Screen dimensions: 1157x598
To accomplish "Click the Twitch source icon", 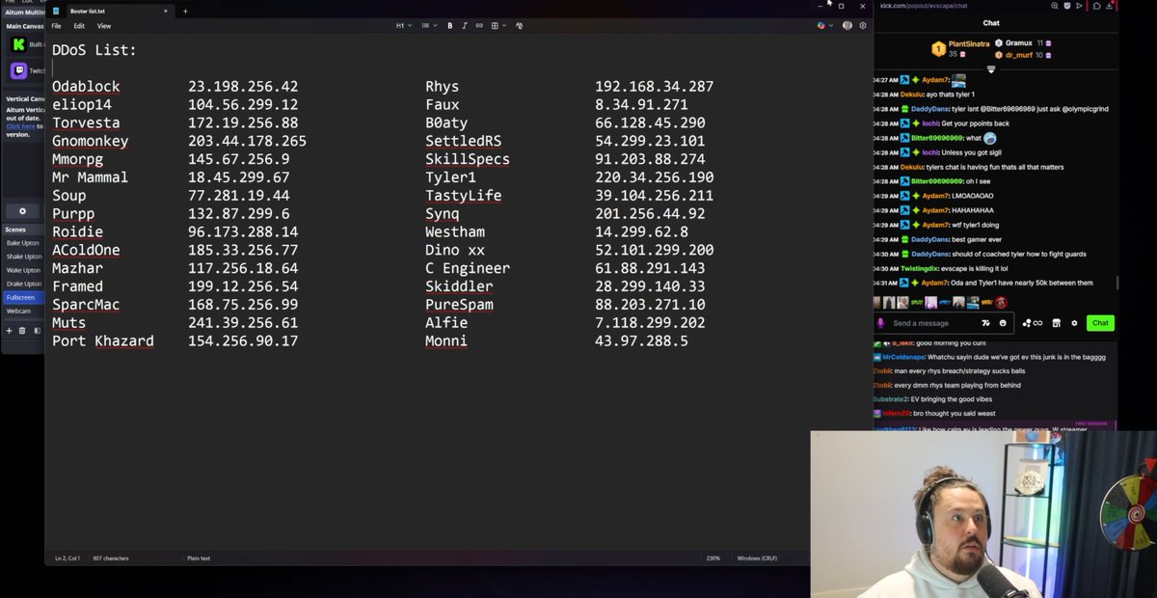I will point(18,70).
